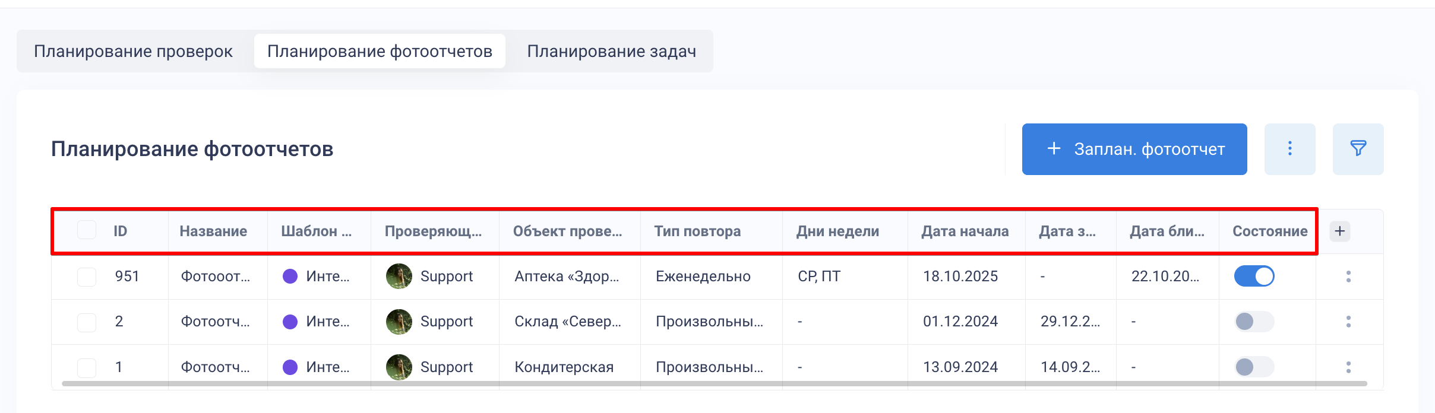1435x413 pixels.
Task: Check the checkbox for row 2
Action: (x=87, y=322)
